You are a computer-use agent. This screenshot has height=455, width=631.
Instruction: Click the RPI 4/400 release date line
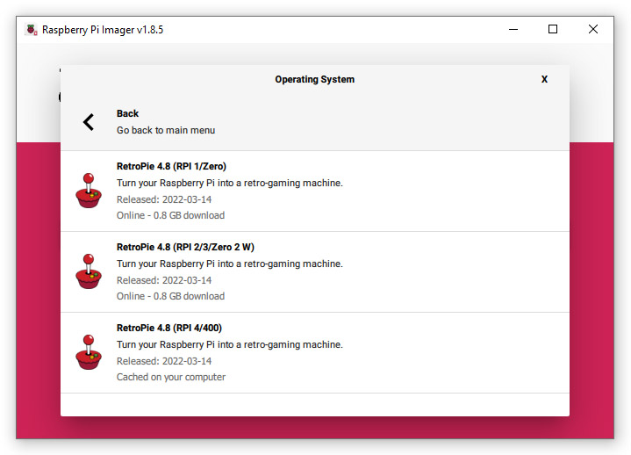[164, 361]
